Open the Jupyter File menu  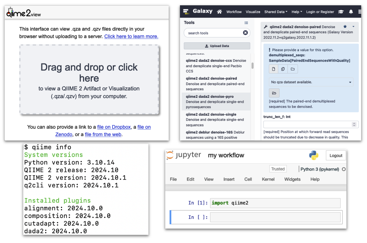tap(173, 179)
